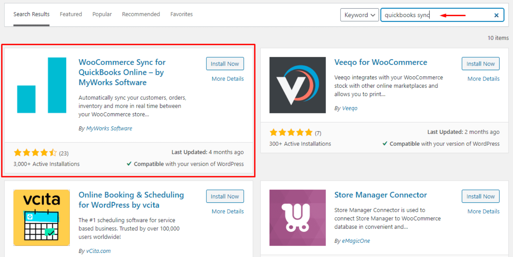Open More Details for vcita booking plugin
This screenshot has height=257, width=513.
tap(228, 211)
